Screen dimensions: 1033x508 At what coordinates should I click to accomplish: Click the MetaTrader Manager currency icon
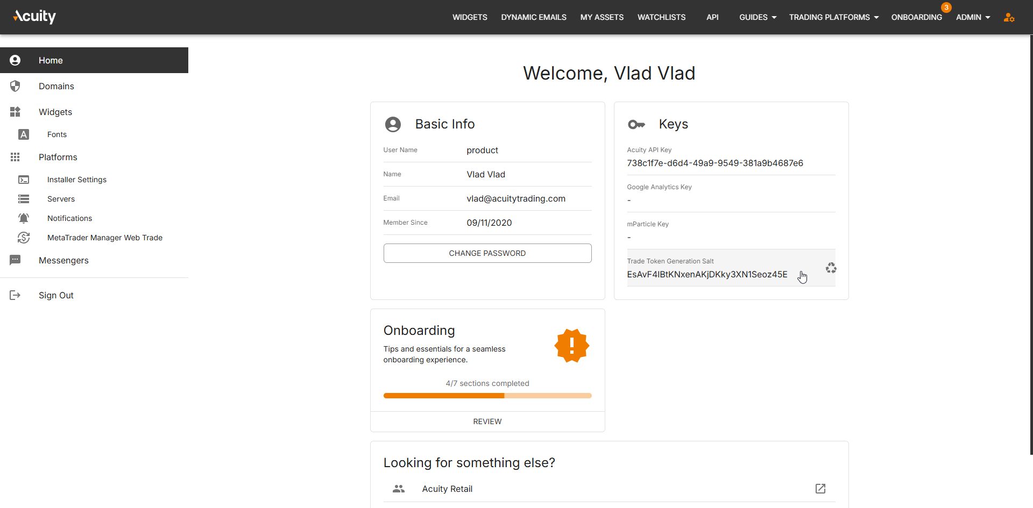24,238
